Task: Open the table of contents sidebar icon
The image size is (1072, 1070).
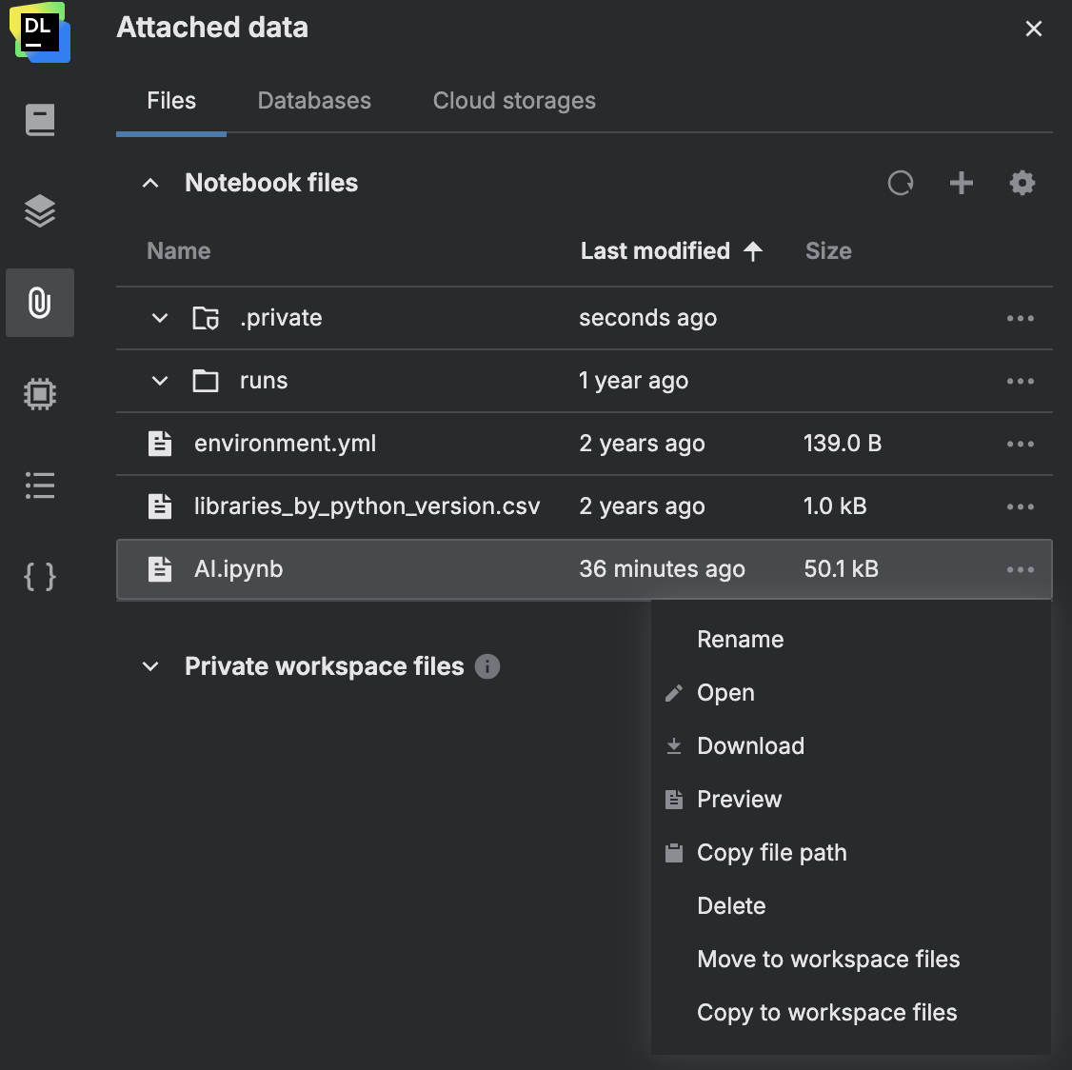Action: [39, 485]
